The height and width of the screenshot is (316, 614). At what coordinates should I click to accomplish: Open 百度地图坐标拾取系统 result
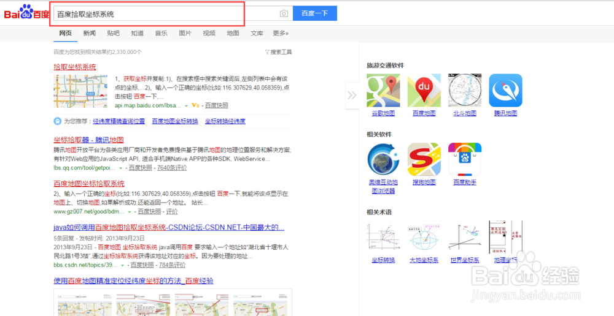89,184
